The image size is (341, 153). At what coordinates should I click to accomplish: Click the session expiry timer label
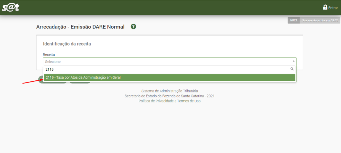tap(320, 21)
